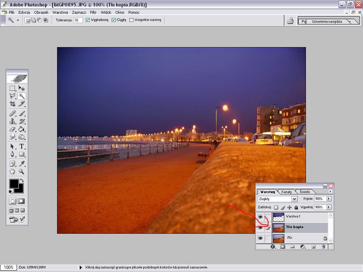Hide the Tło layer
This screenshot has width=363, height=272.
coord(261,238)
